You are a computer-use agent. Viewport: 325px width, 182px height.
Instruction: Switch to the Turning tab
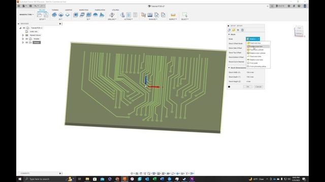(x=55, y=10)
